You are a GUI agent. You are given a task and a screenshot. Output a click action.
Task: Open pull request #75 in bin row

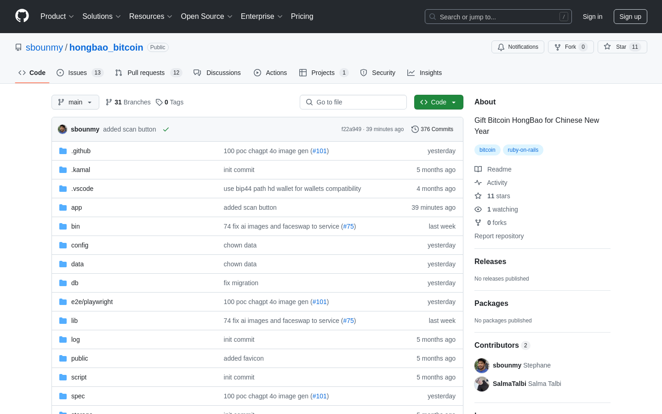click(348, 226)
